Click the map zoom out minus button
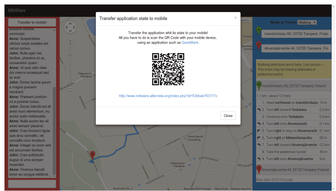Screen dimensions: 336x191 click(70, 89)
